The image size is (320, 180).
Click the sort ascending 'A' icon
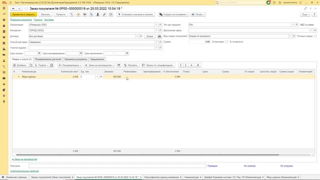pyautogui.click(x=191, y=65)
